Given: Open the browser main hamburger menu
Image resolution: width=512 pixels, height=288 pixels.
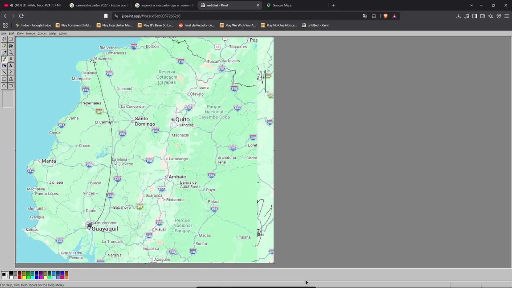Looking at the screenshot, I should pyautogui.click(x=506, y=16).
